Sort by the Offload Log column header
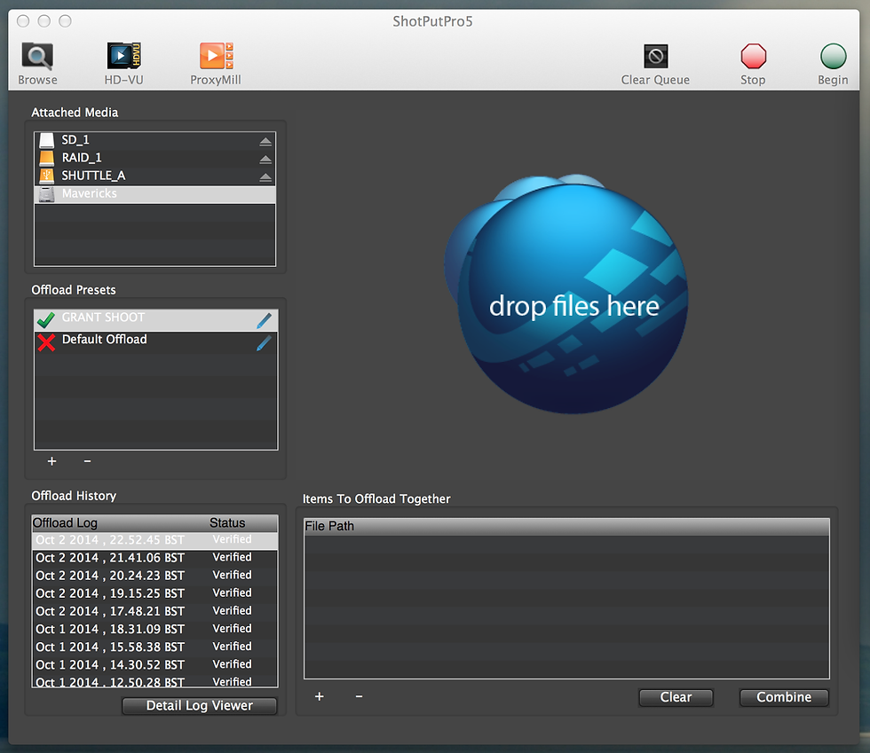Screen dimensions: 870x753 pos(119,523)
